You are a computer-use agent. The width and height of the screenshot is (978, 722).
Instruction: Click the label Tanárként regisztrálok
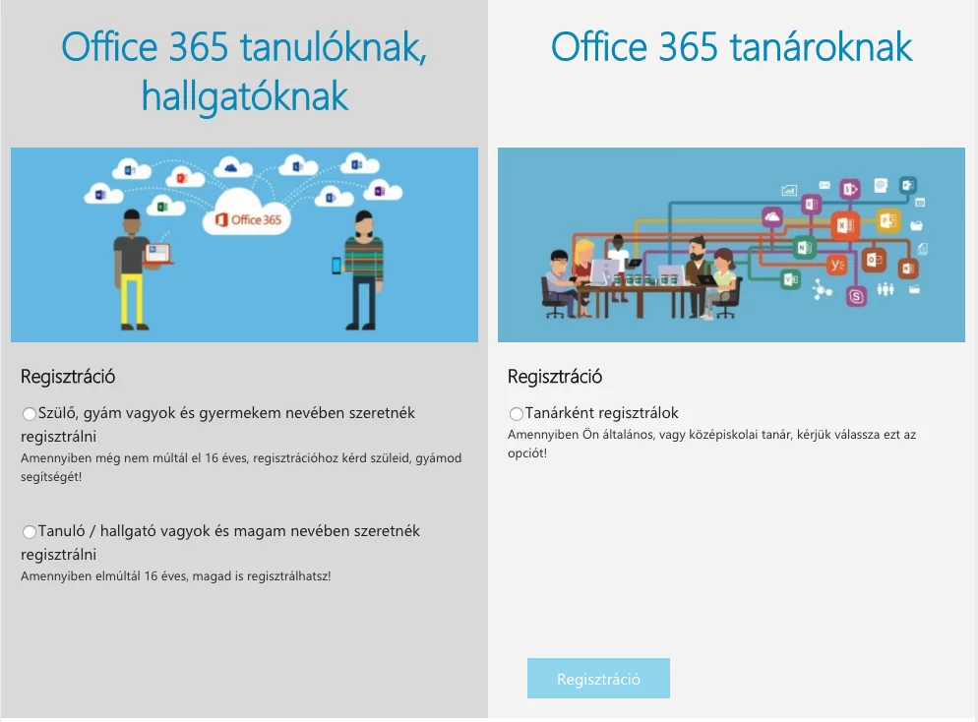tap(602, 413)
